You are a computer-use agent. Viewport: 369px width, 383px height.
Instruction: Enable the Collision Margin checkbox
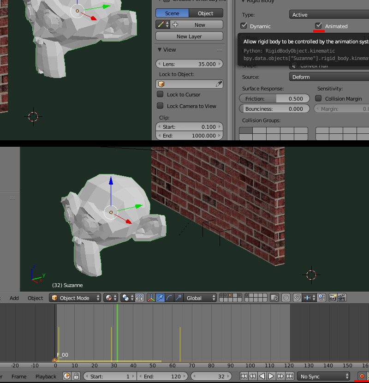318,98
